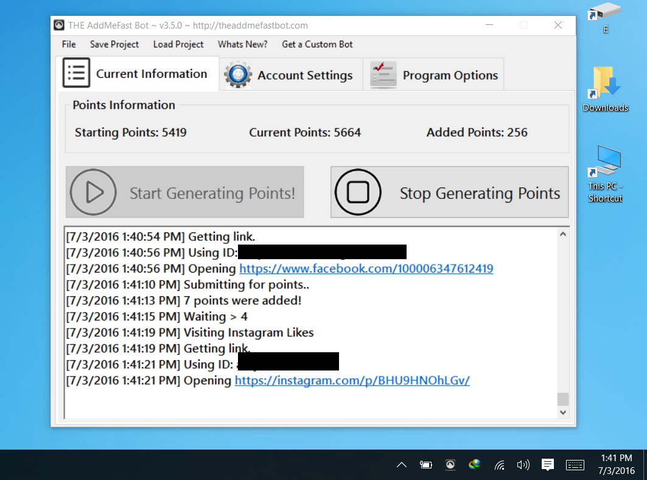The height and width of the screenshot is (480, 647).
Task: Click Current Points: 5664 text
Action: [305, 133]
